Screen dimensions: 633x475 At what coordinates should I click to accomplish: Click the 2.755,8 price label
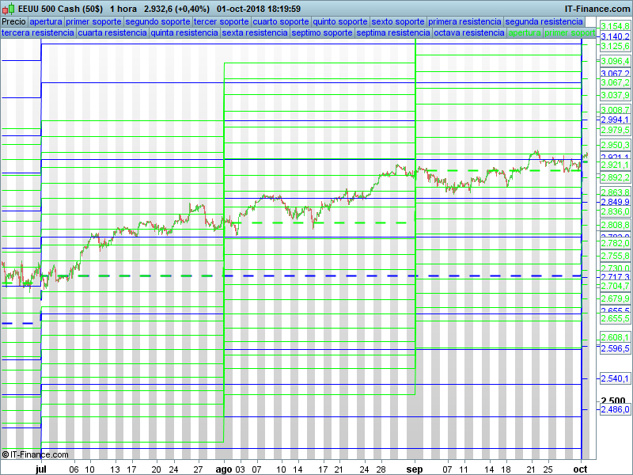tap(615, 256)
